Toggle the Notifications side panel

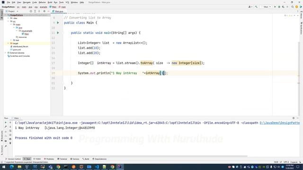tap(301, 28)
